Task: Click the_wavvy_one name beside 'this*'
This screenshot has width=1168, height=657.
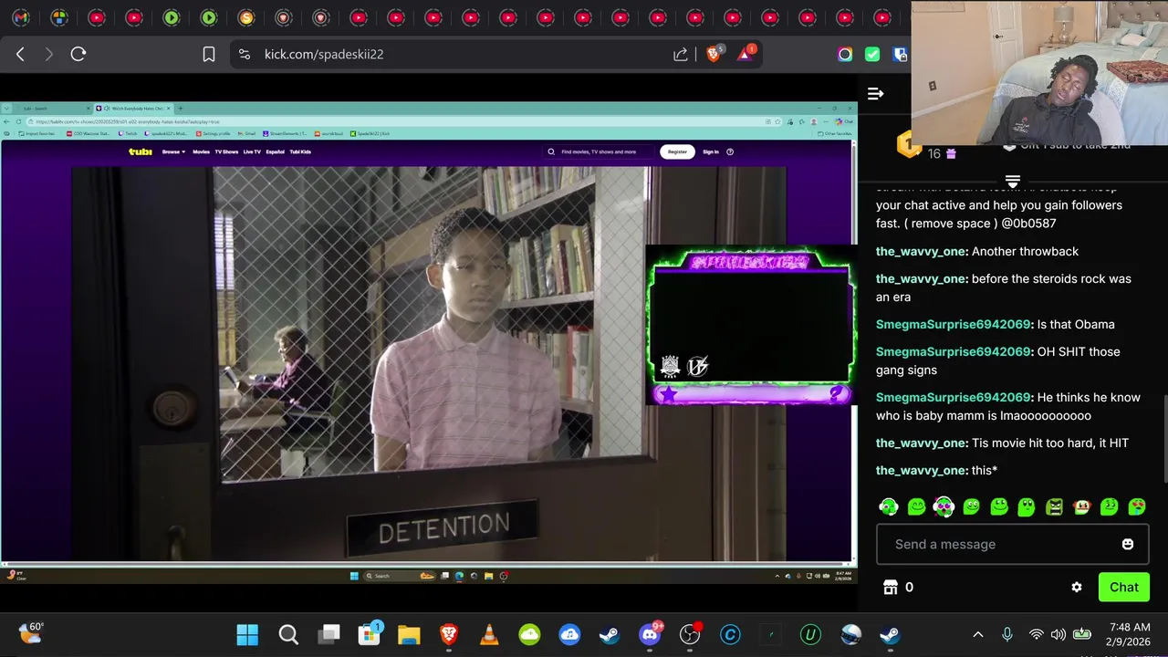Action: point(922,470)
